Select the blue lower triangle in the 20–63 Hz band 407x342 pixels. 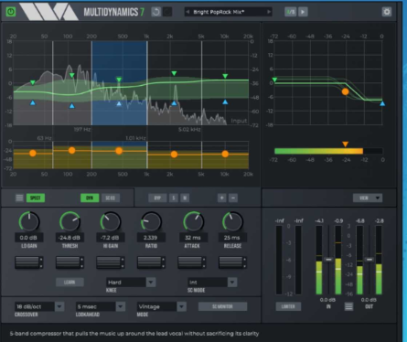[33, 103]
